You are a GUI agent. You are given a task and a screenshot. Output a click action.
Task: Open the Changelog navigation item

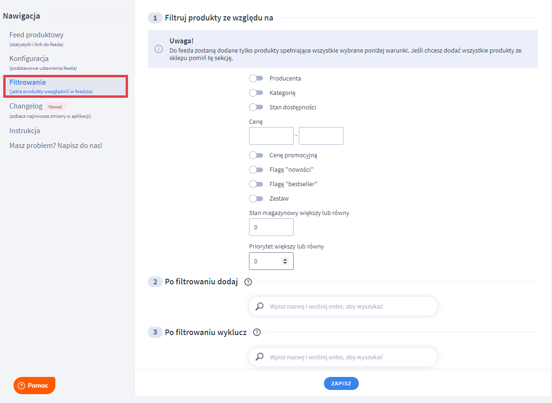(x=26, y=106)
